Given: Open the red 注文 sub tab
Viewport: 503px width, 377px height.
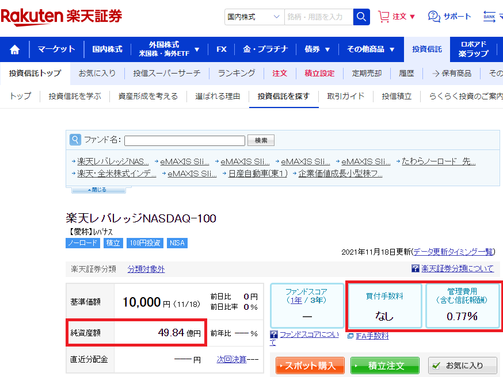Looking at the screenshot, I should click(x=279, y=74).
